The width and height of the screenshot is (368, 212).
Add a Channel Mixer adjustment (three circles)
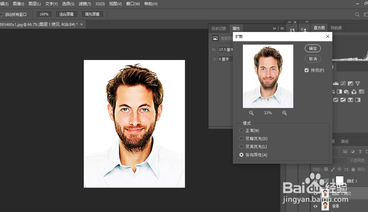[x=354, y=92]
